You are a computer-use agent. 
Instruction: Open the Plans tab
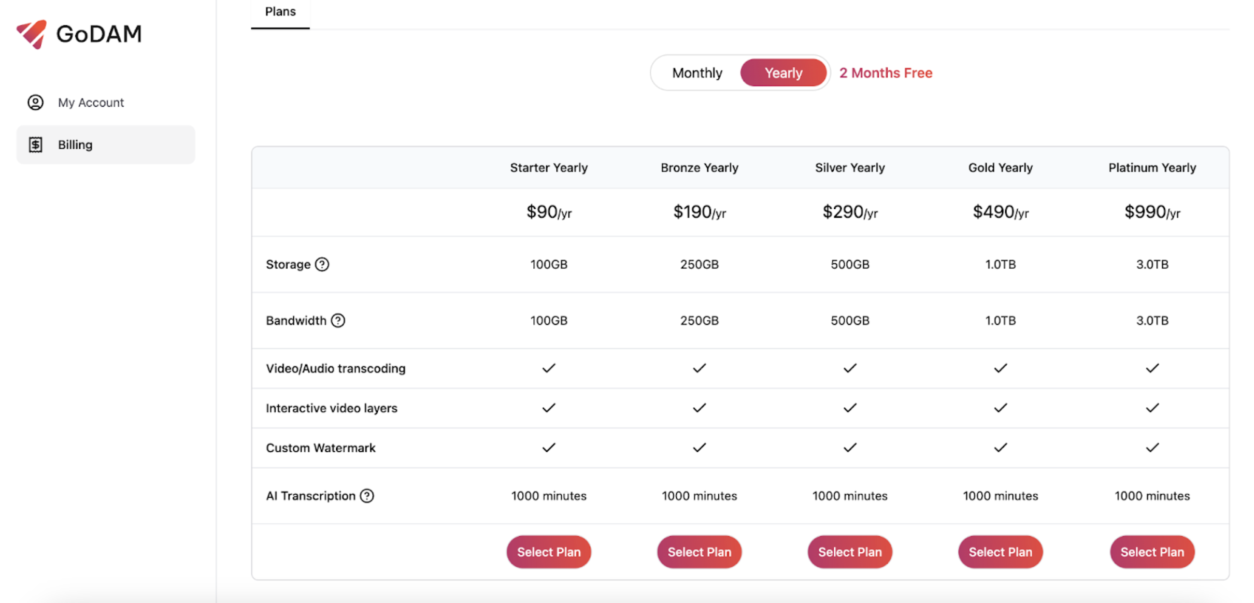[x=280, y=12]
